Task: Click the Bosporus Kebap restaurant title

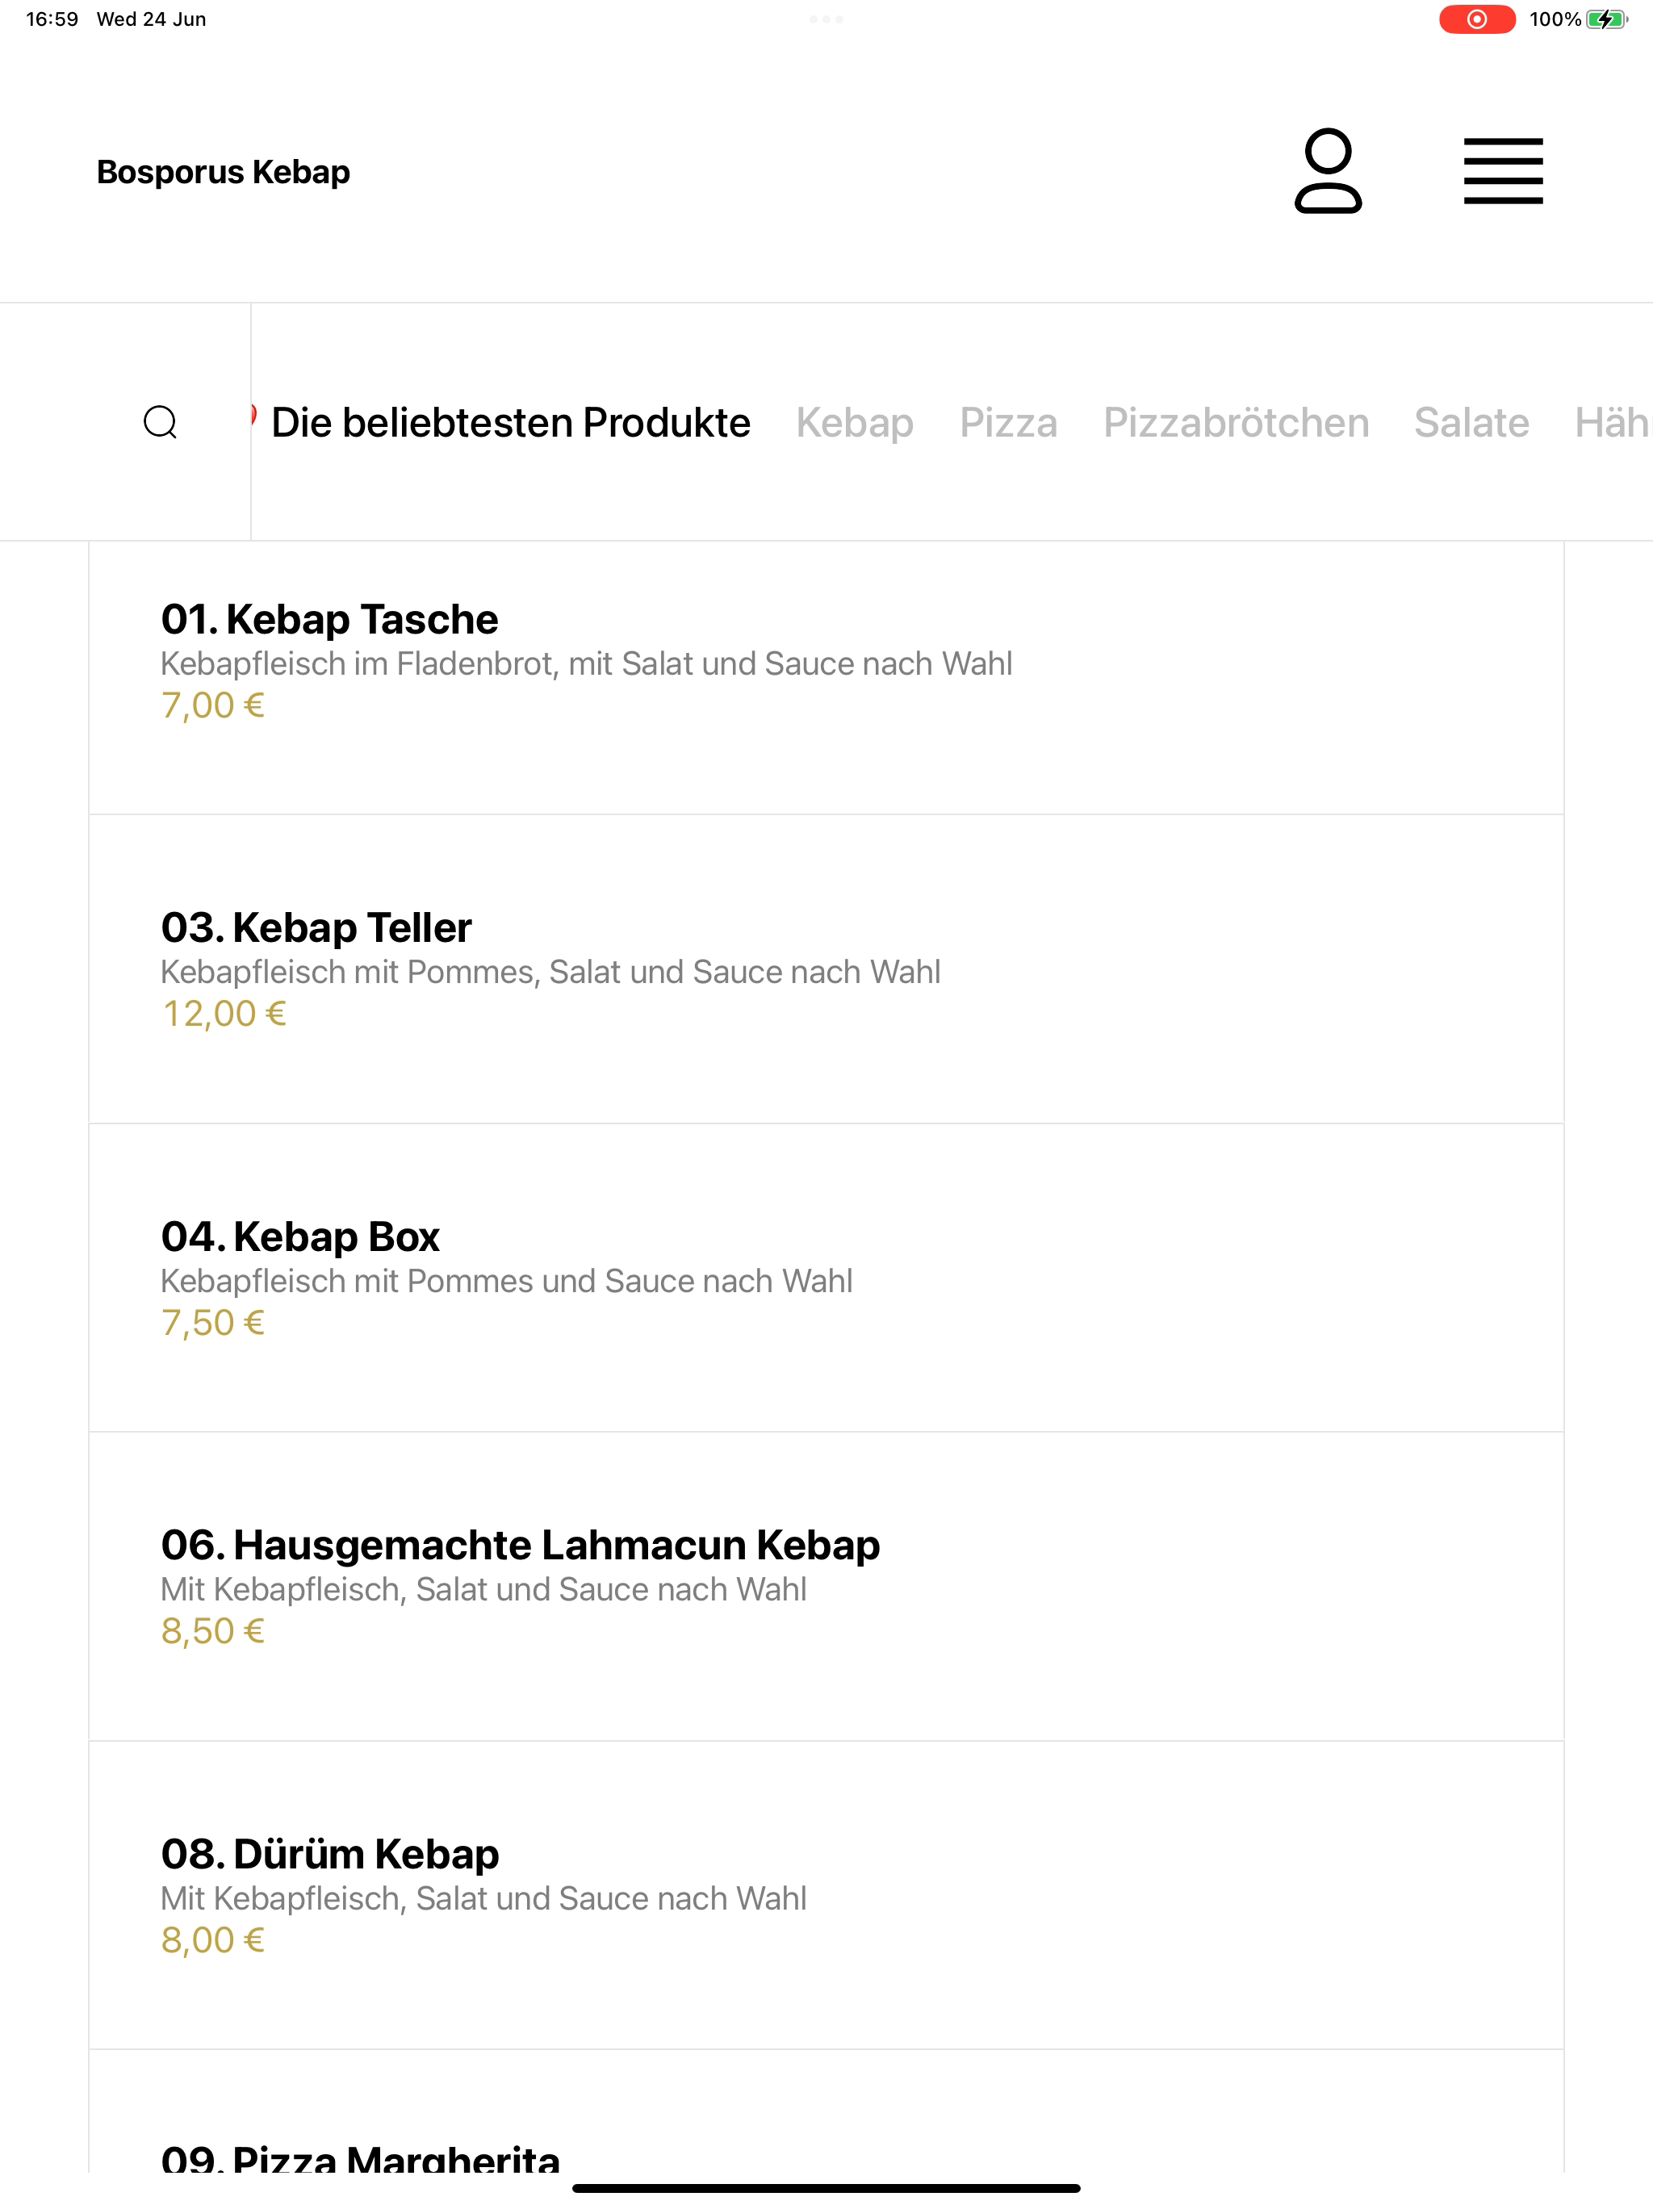Action: [x=224, y=171]
